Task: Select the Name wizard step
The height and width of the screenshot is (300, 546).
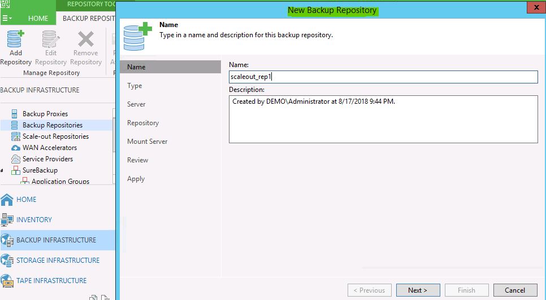Action: [170, 67]
